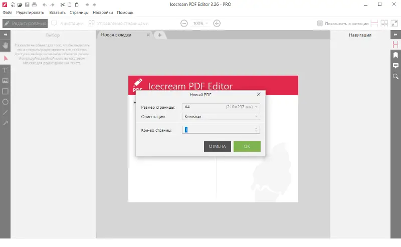Image resolution: width=401 pixels, height=247 pixels.
Task: Open the comments panel icon on right
Action: (x=395, y=66)
